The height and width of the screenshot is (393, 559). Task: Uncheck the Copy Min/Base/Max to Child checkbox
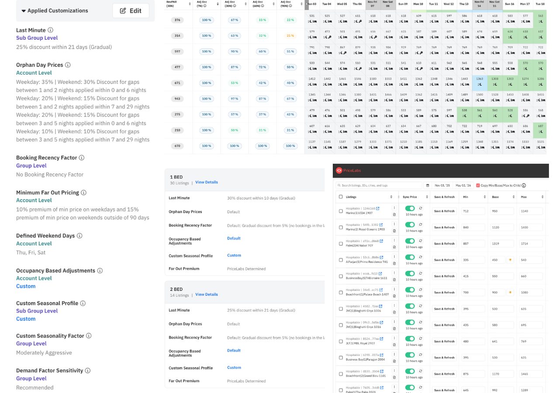coord(478,185)
